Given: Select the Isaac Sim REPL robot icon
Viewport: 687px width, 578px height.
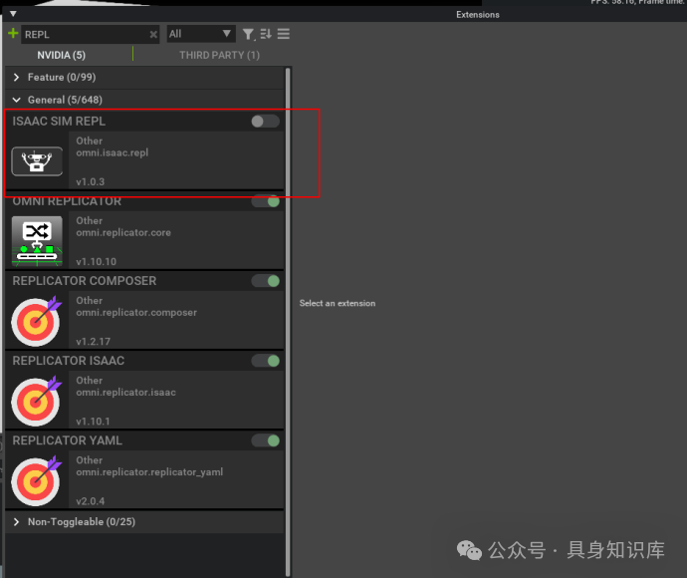Looking at the screenshot, I should (37, 160).
